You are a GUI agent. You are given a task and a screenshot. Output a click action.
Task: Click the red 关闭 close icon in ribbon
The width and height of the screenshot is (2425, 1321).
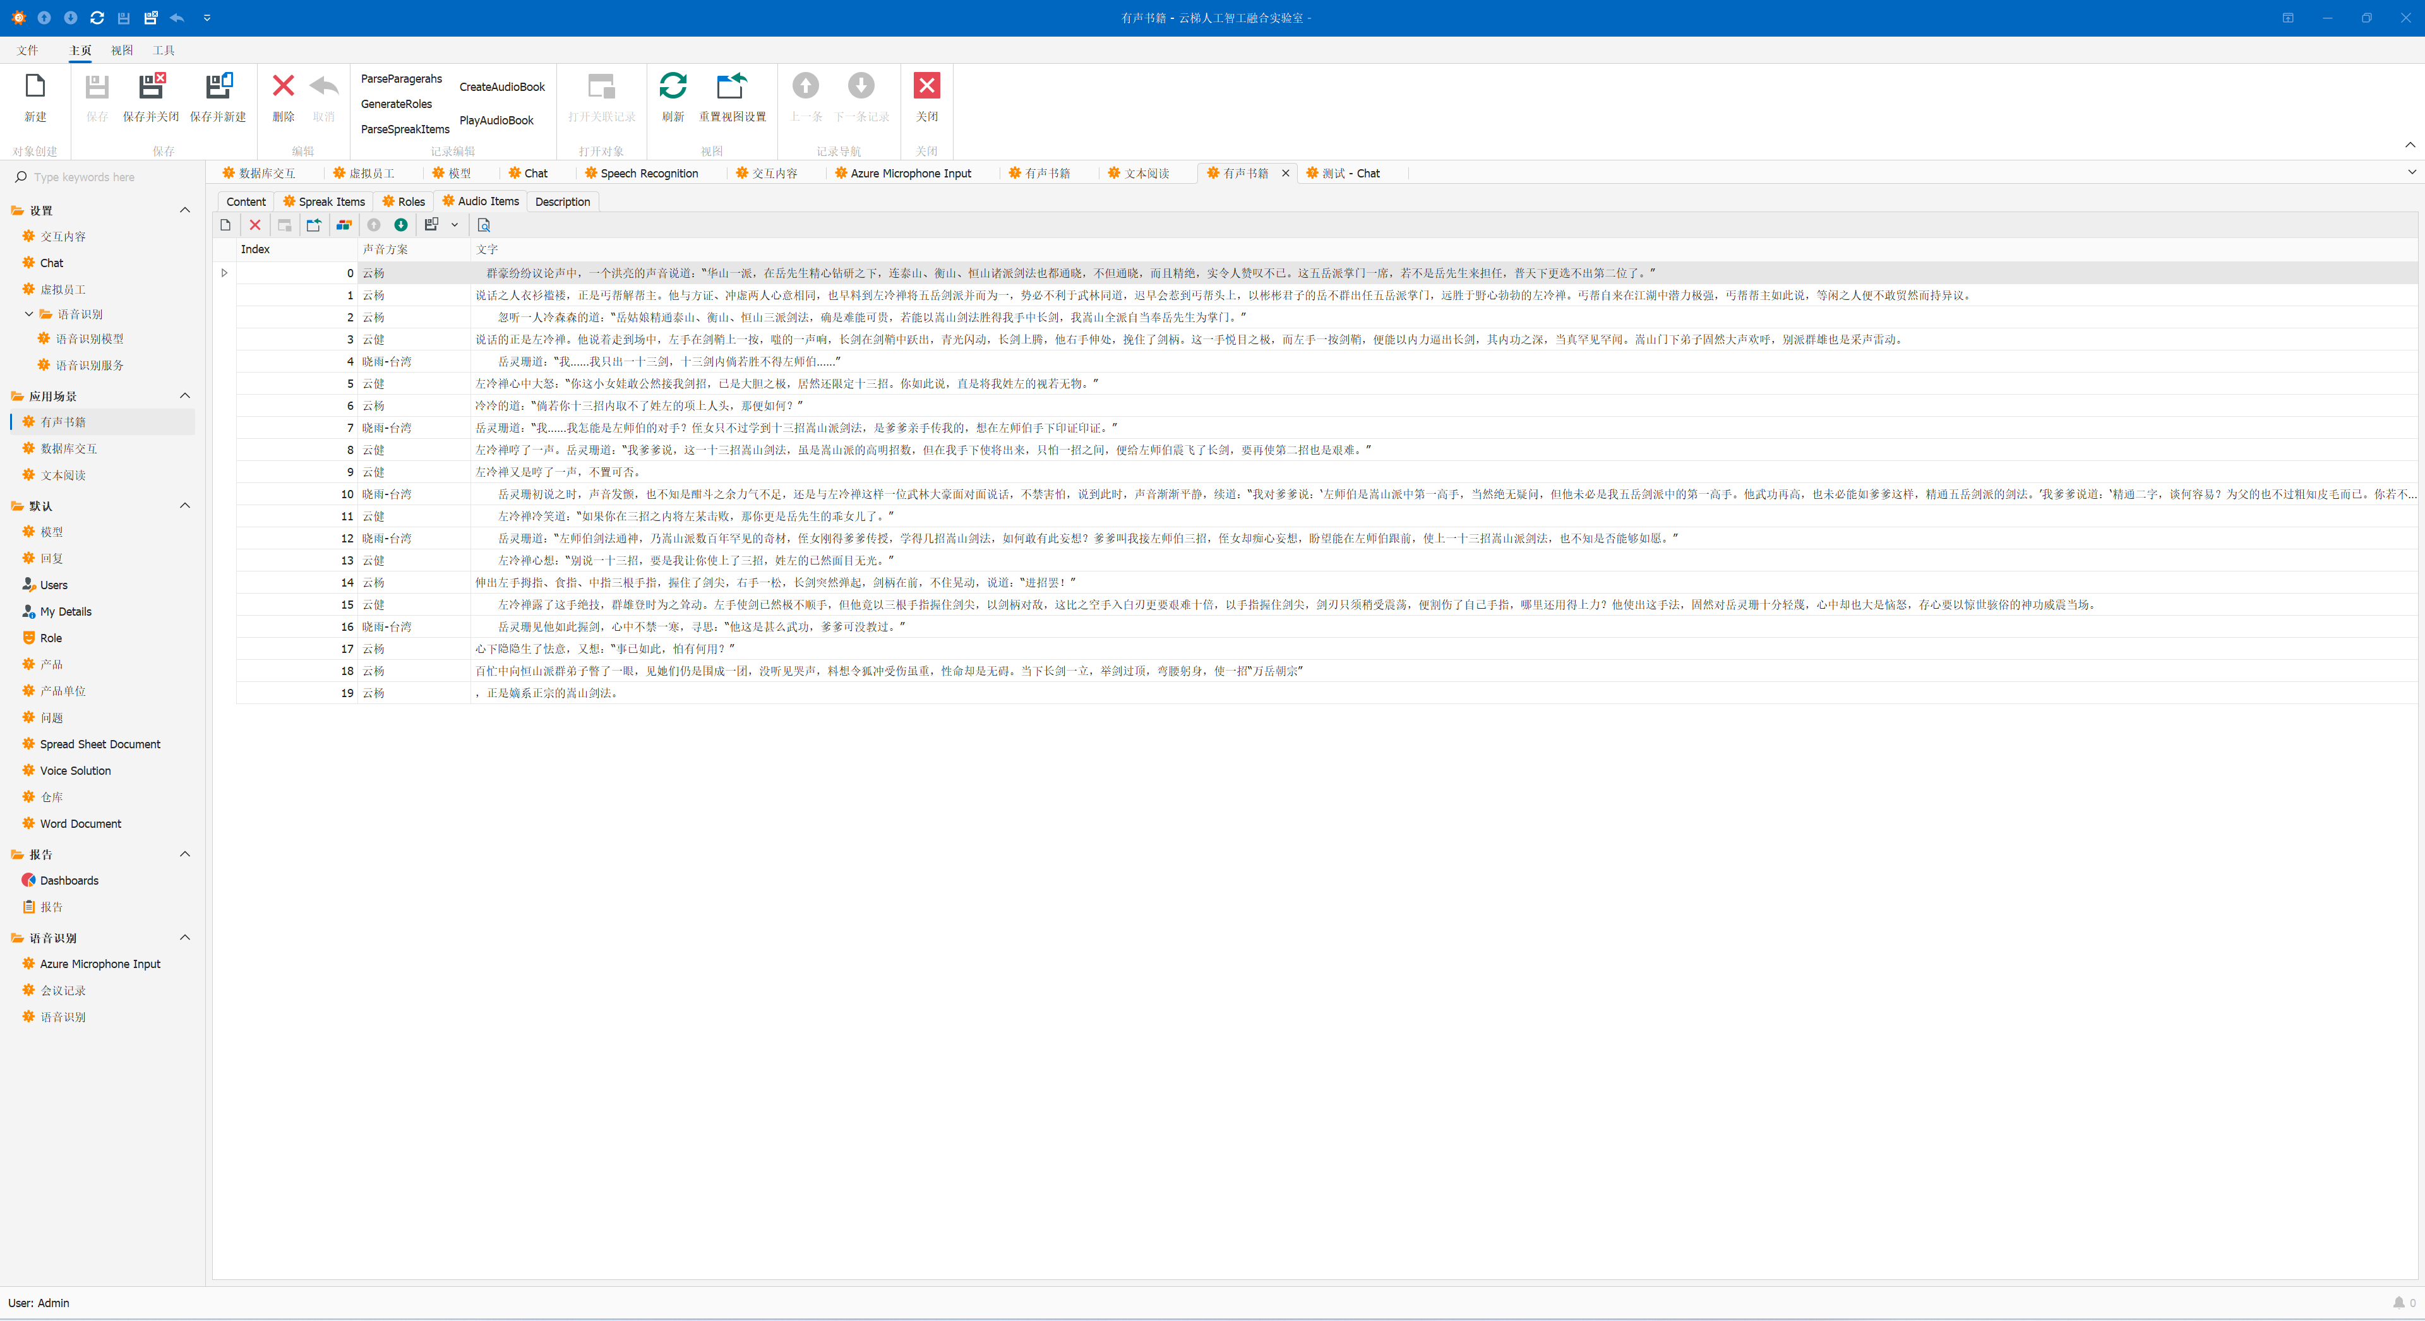[926, 87]
